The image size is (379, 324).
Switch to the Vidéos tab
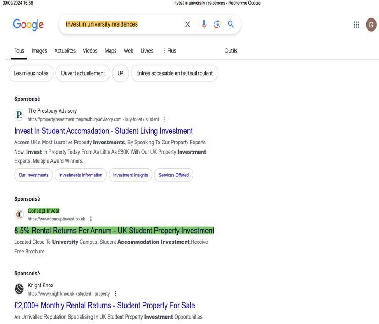coord(90,51)
